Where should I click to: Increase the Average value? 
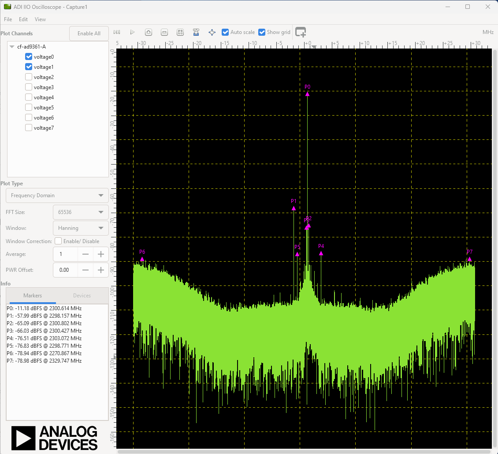click(x=100, y=254)
